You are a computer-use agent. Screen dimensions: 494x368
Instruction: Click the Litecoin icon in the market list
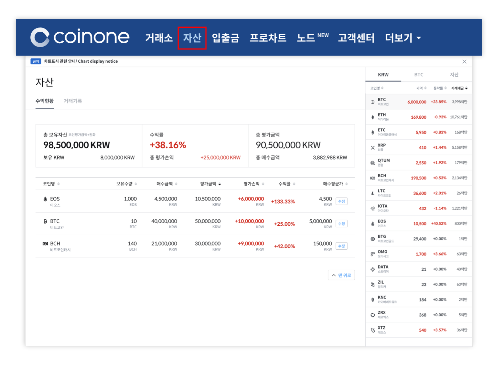coord(372,193)
